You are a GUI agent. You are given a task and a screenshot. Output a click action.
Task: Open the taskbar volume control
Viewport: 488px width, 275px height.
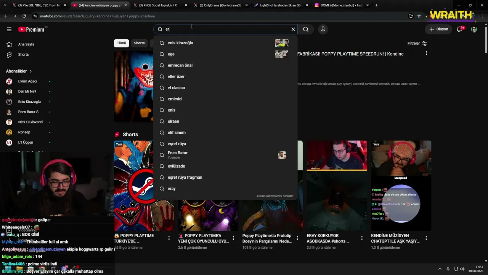click(462, 269)
